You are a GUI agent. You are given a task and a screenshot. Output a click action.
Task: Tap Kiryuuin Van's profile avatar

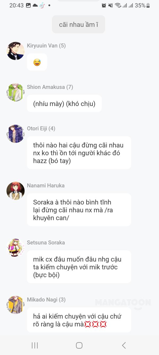[15, 51]
